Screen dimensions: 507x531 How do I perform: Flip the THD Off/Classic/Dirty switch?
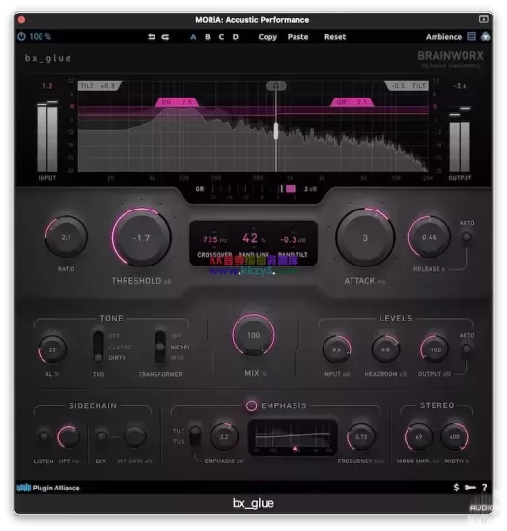[99, 347]
